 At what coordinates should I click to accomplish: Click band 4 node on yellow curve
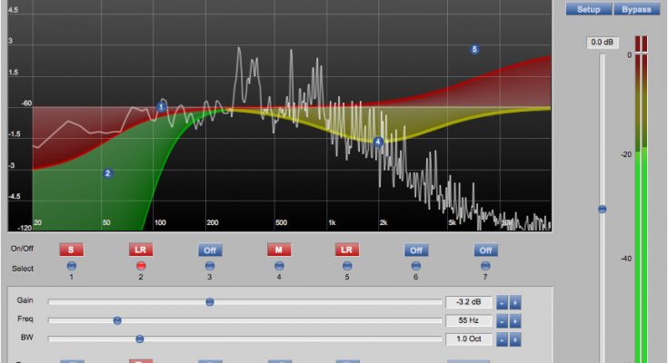379,142
